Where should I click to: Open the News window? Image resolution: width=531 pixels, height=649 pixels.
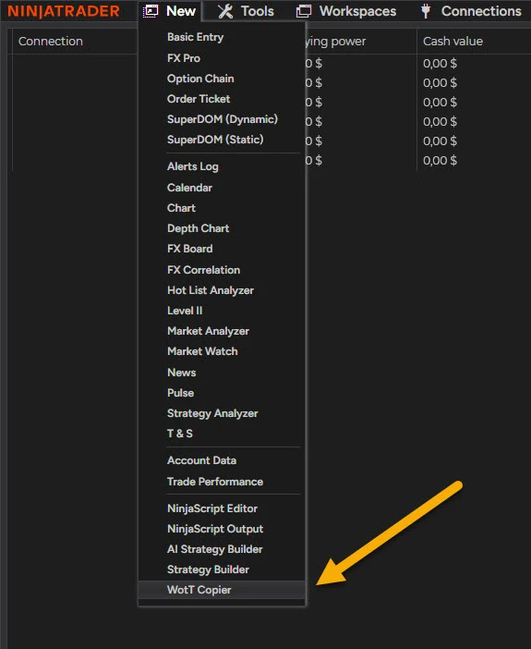(x=182, y=373)
